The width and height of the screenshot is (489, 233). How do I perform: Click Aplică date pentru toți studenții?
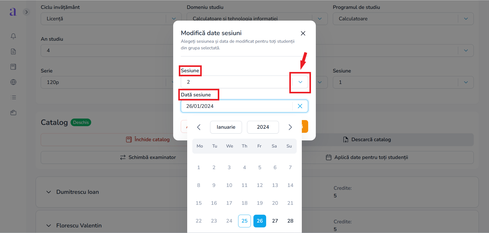(x=367, y=157)
